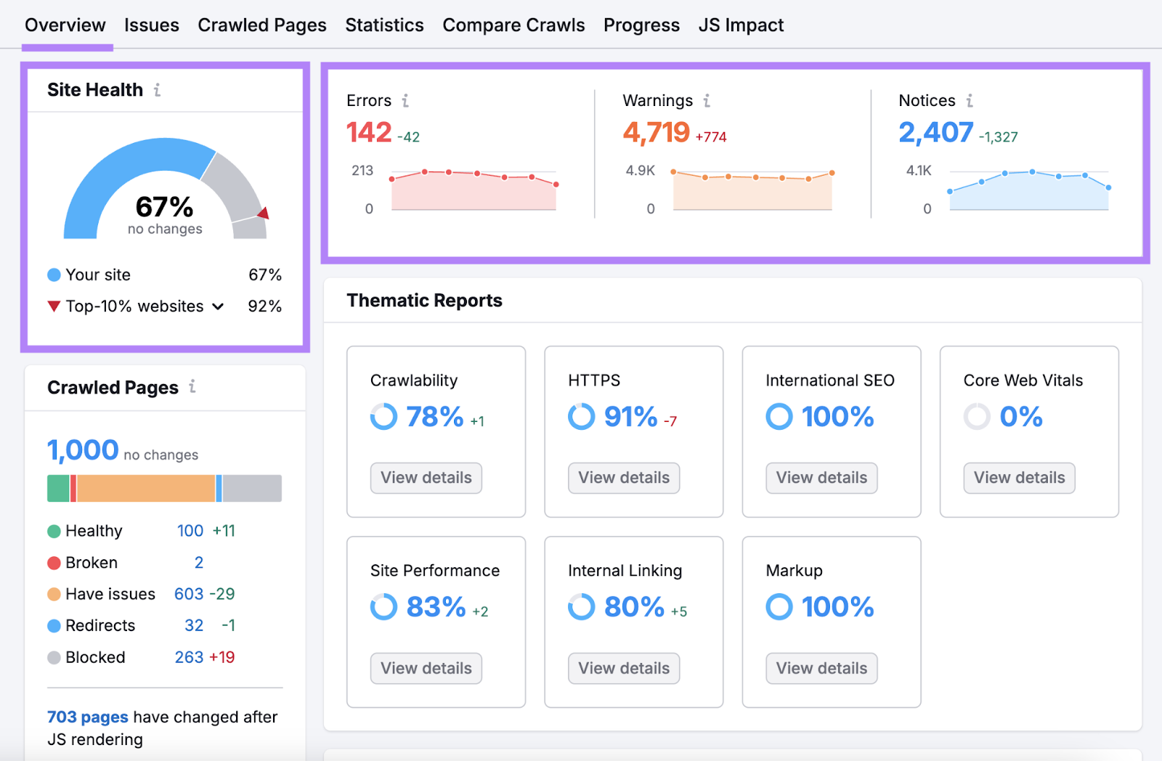Open the Overview tab

(x=65, y=25)
